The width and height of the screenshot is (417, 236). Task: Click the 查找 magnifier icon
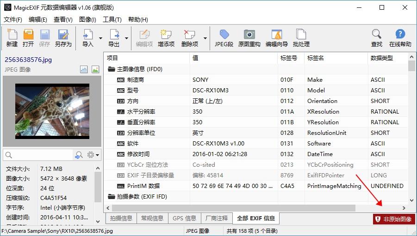(x=377, y=34)
